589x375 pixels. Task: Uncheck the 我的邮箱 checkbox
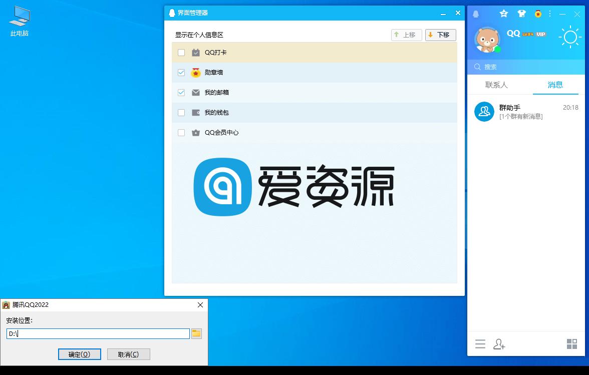pyautogui.click(x=181, y=92)
